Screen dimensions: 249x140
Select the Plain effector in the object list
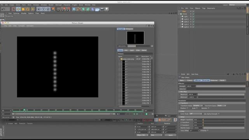184,11
